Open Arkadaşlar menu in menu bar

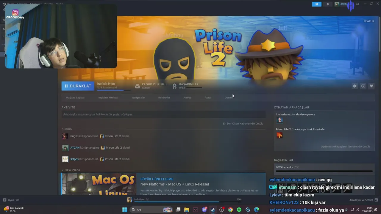pyautogui.click(x=36, y=4)
